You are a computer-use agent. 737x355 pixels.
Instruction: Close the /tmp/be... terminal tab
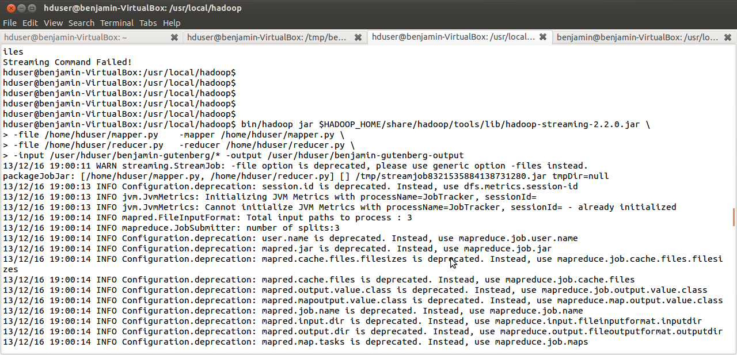[x=358, y=37]
